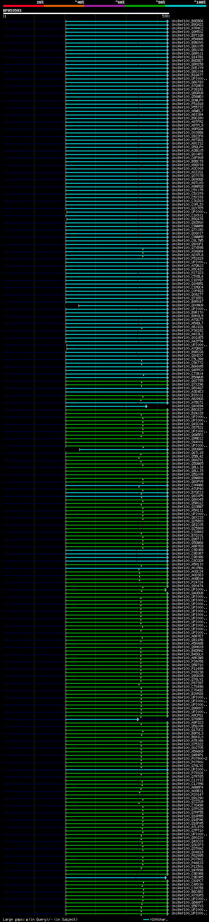Click the UniRef100_Q9NDI2 label
209x922 pixels.
tap(187, 439)
